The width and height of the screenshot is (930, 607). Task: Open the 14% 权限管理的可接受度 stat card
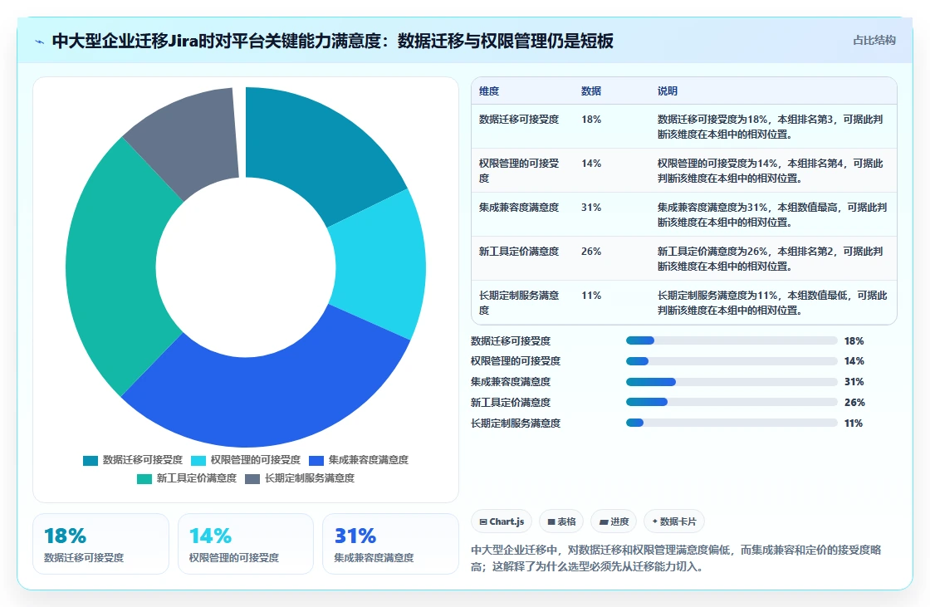coord(246,544)
